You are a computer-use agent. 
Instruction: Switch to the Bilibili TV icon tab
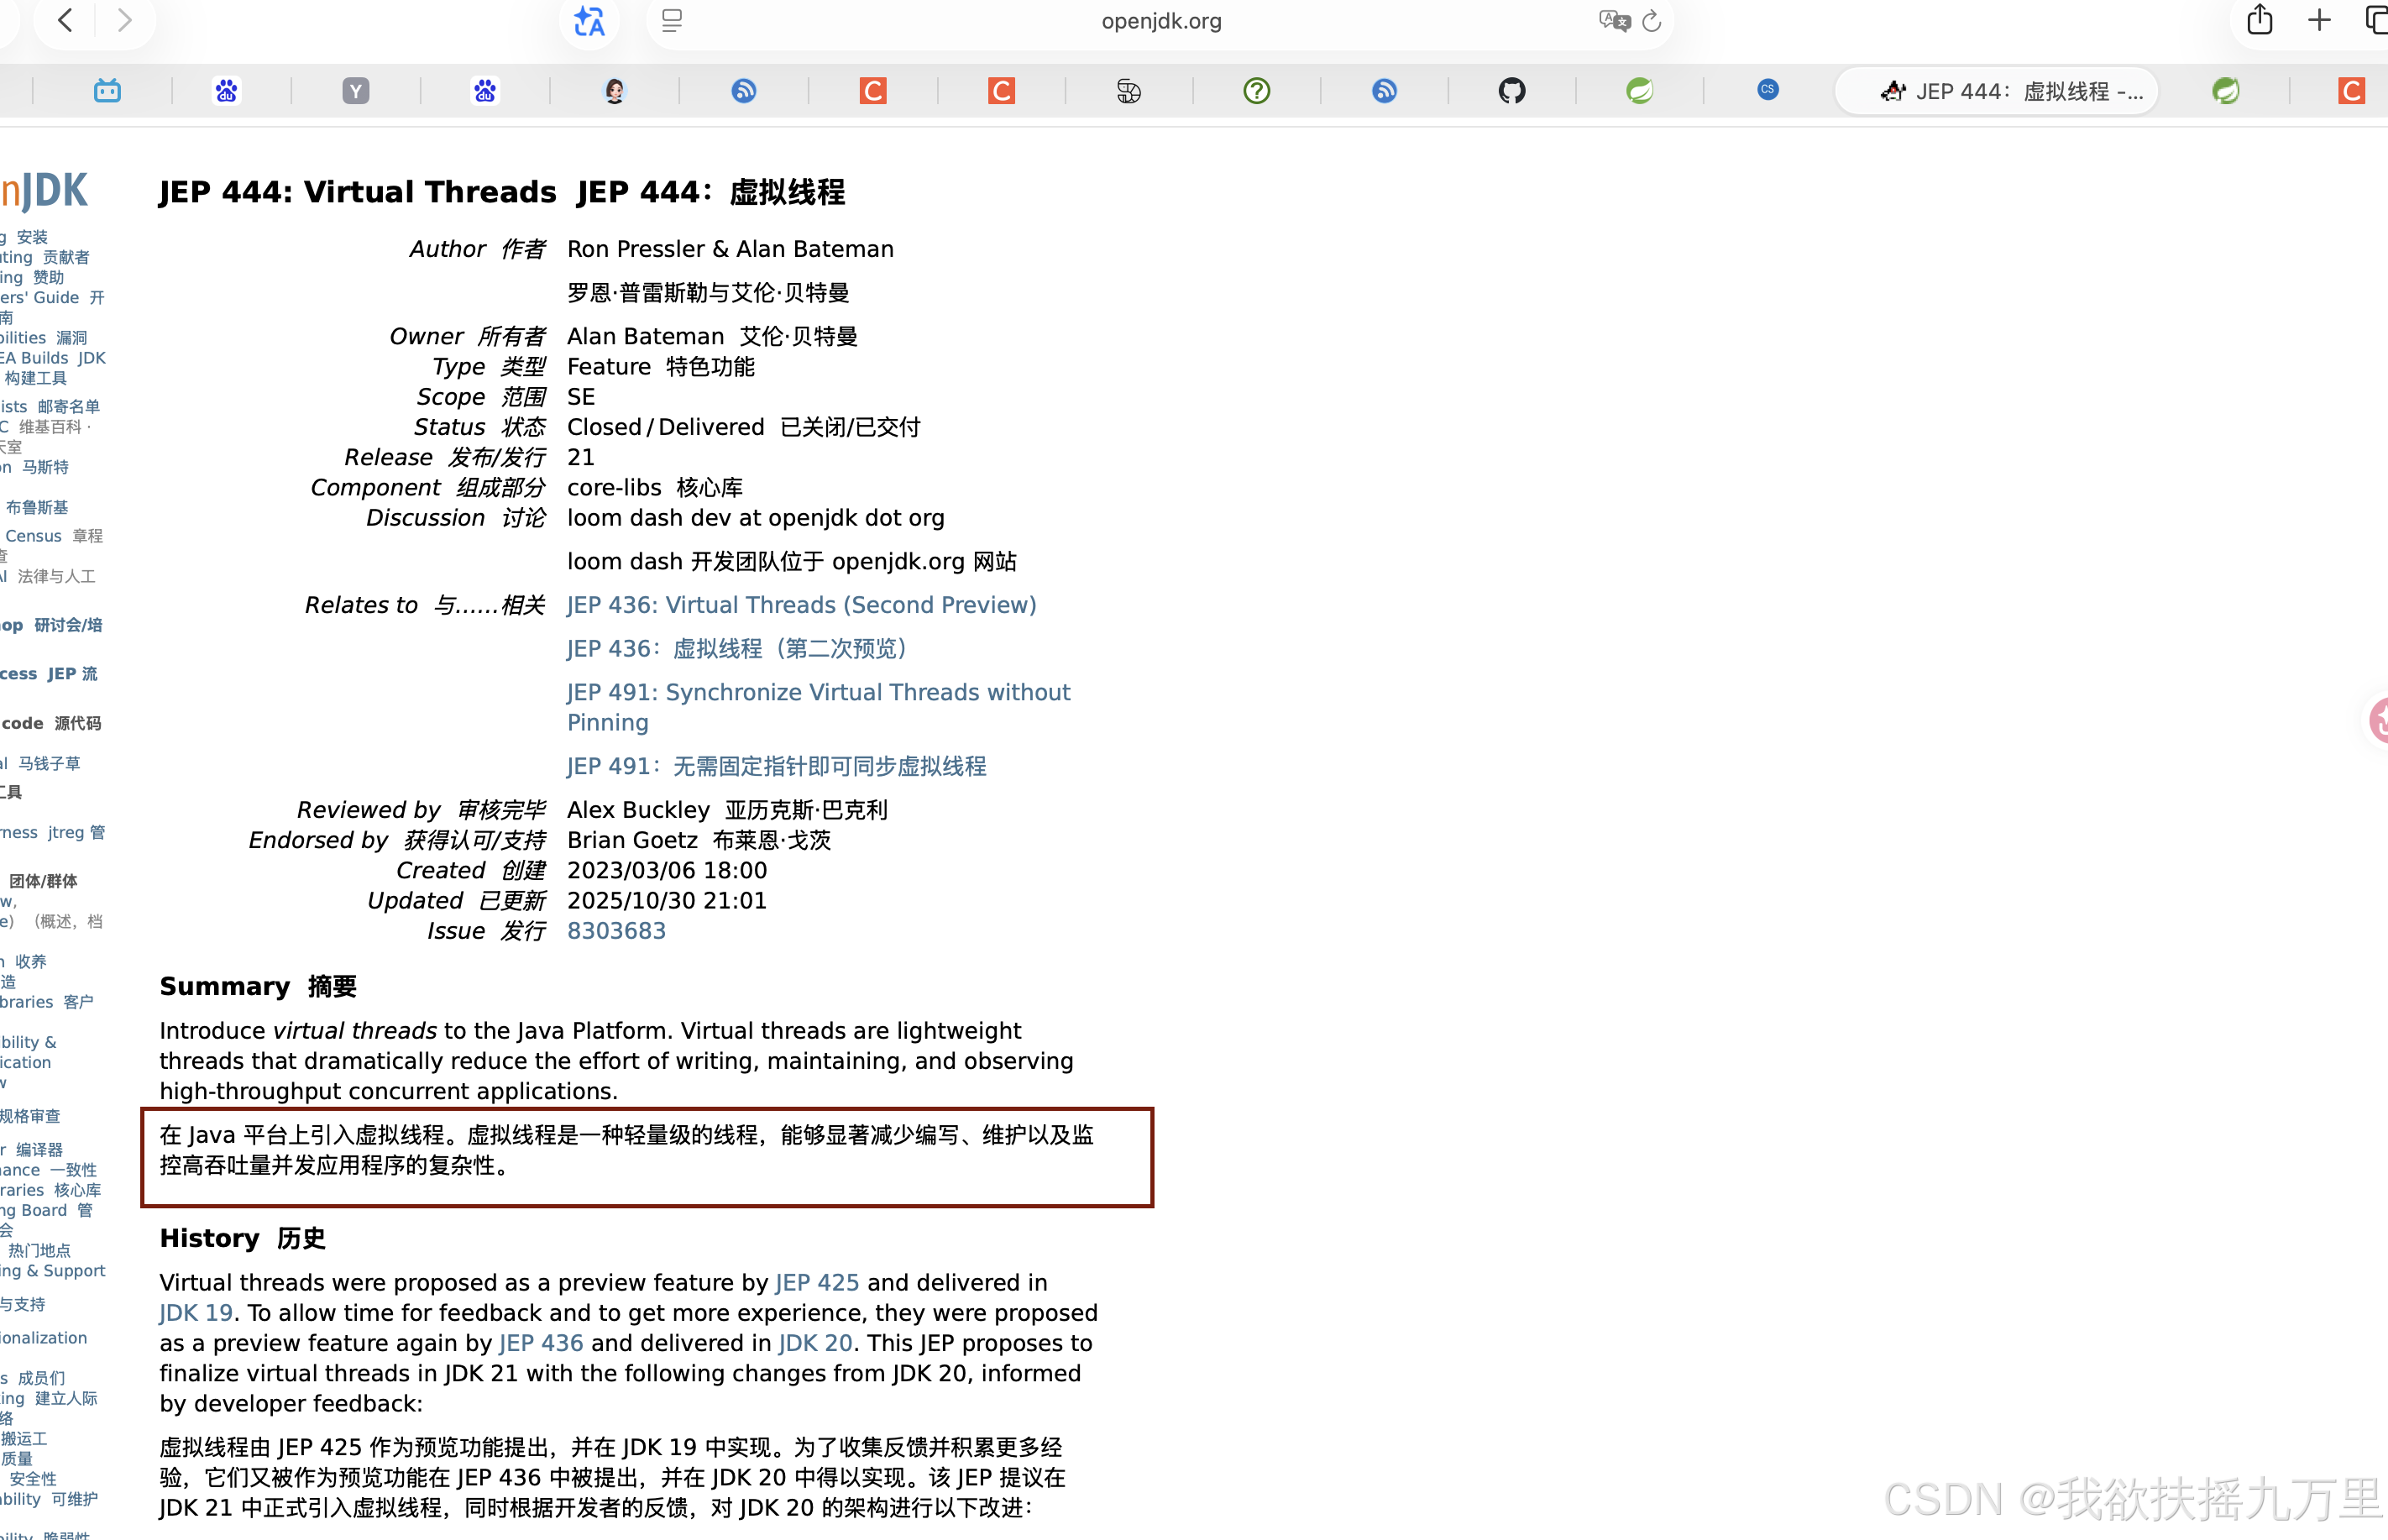(x=107, y=91)
